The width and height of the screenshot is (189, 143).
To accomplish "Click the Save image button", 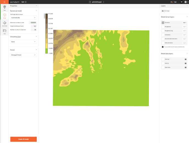I will 166,11.
